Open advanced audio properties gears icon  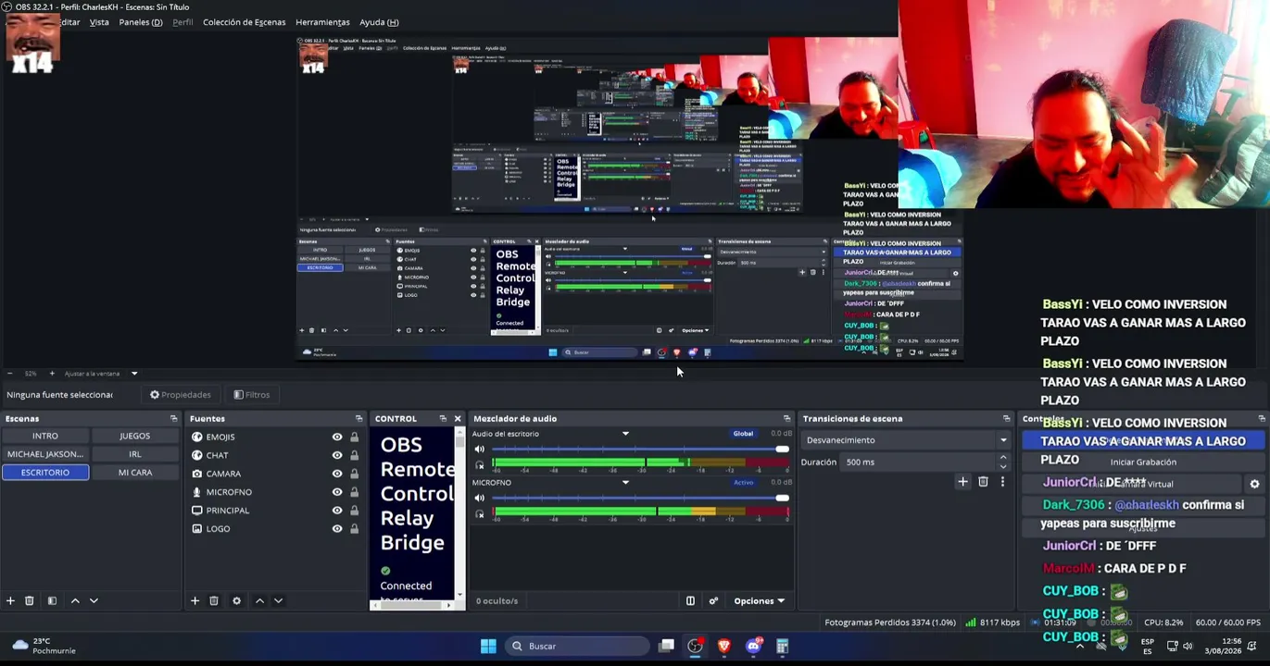pos(713,600)
